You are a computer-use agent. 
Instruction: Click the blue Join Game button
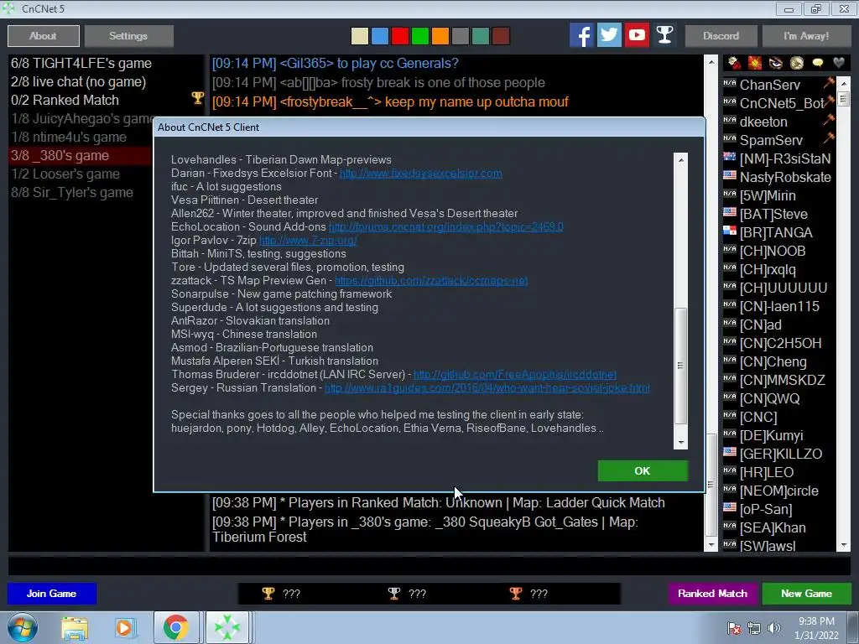click(x=51, y=594)
